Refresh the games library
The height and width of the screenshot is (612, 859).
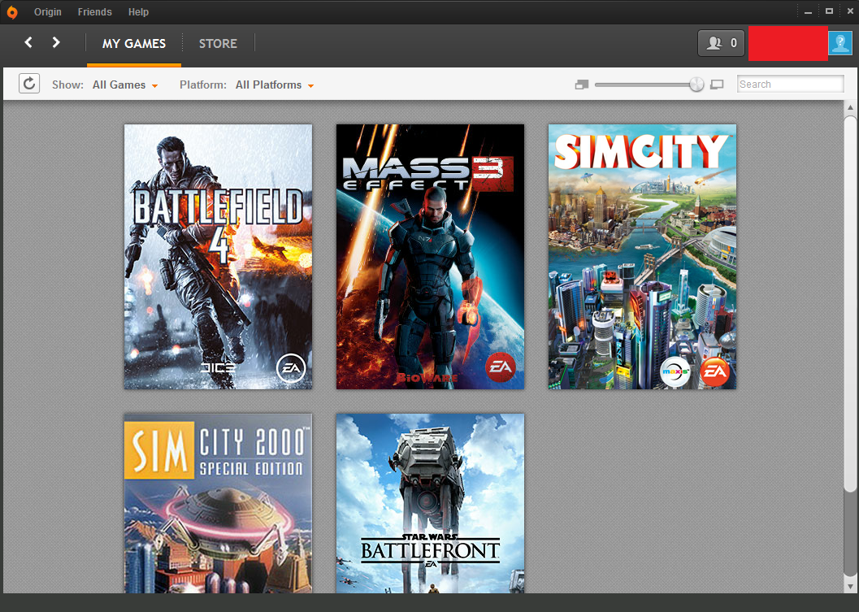pos(29,84)
